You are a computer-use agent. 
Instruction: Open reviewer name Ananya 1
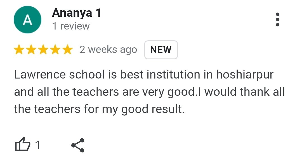(x=76, y=13)
